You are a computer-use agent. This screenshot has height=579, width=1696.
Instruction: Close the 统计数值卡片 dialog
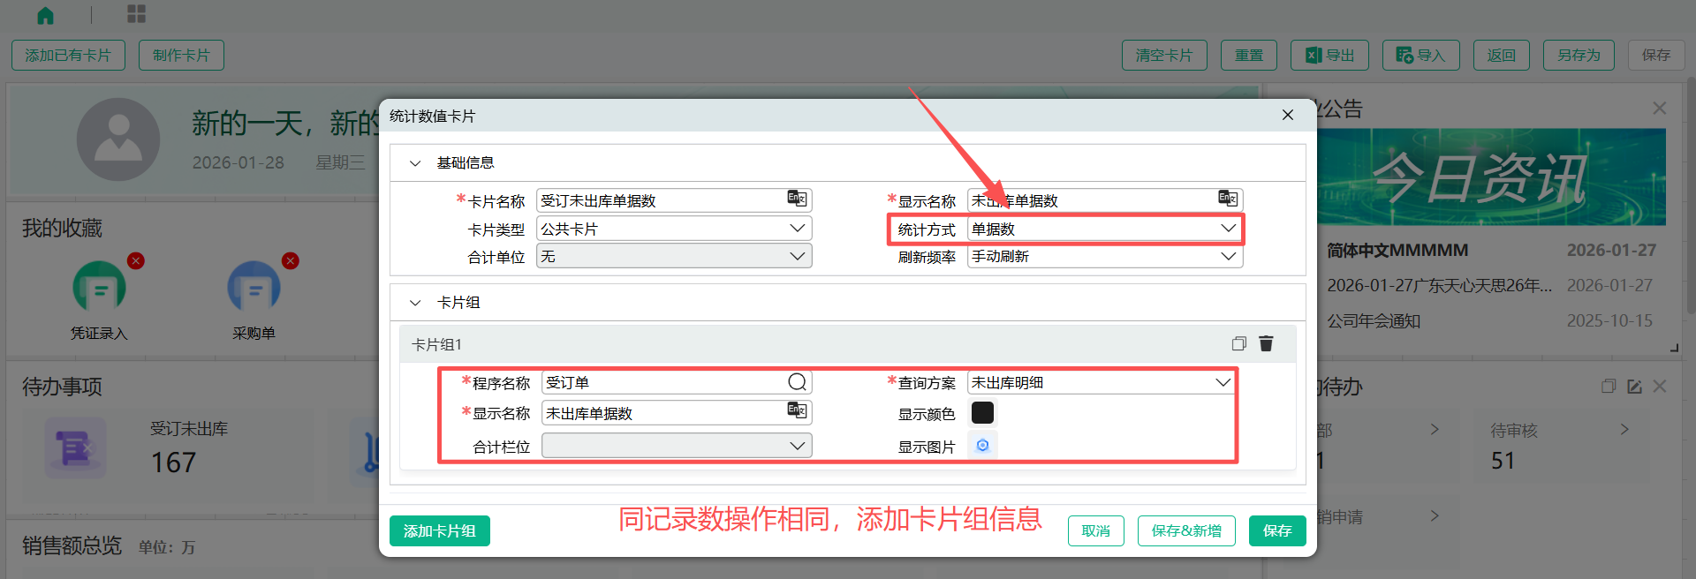[x=1287, y=116]
